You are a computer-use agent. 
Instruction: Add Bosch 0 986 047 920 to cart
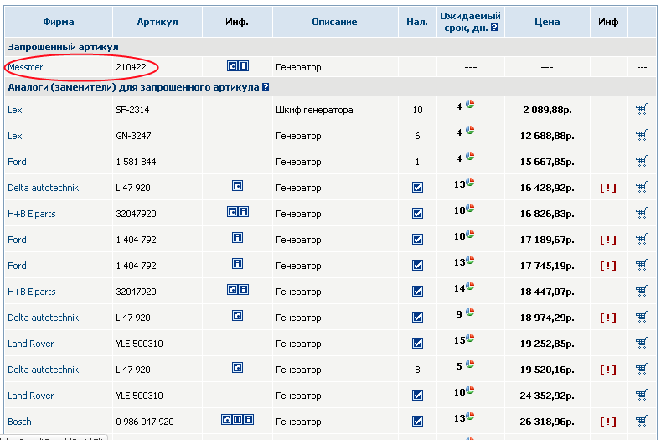[x=642, y=421]
